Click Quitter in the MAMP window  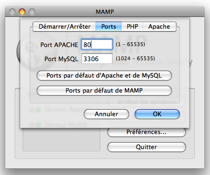coord(146,147)
